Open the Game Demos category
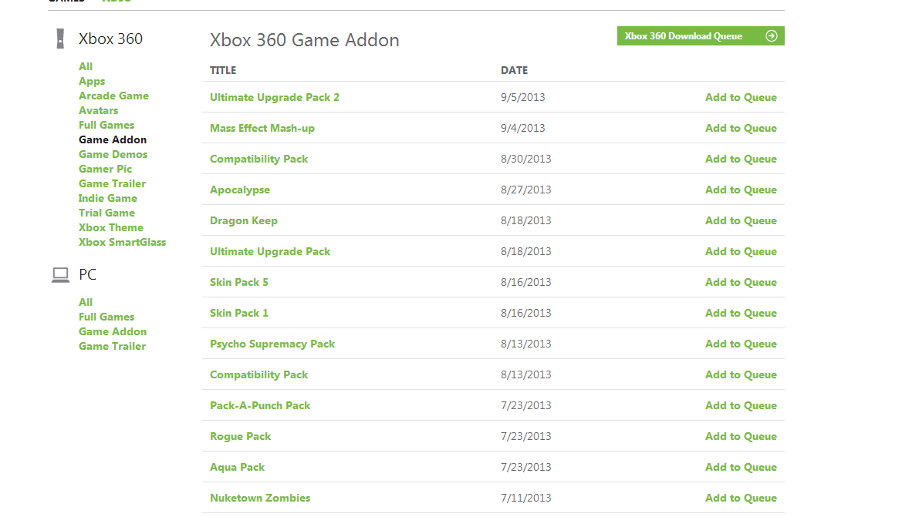Image resolution: width=902 pixels, height=517 pixels. (113, 154)
